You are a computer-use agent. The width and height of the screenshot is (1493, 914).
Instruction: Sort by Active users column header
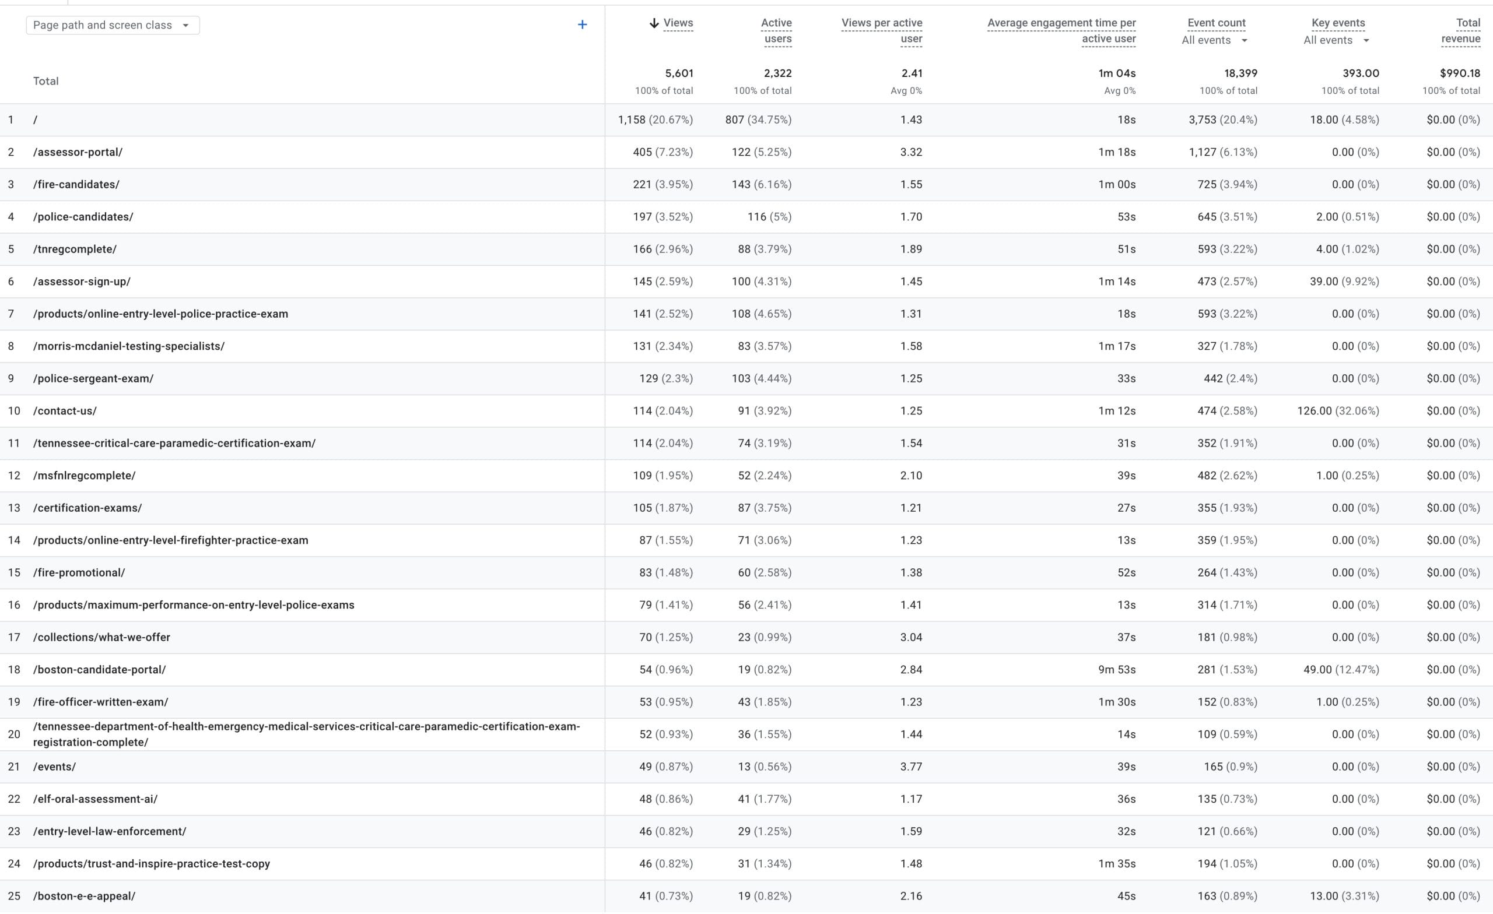[x=776, y=30]
